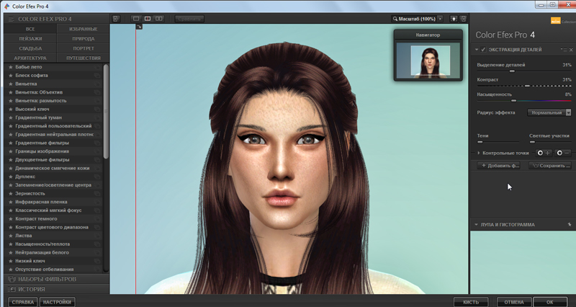This screenshot has height=307, width=576.
Task: Switch to Избранные category tab
Action: 84,29
